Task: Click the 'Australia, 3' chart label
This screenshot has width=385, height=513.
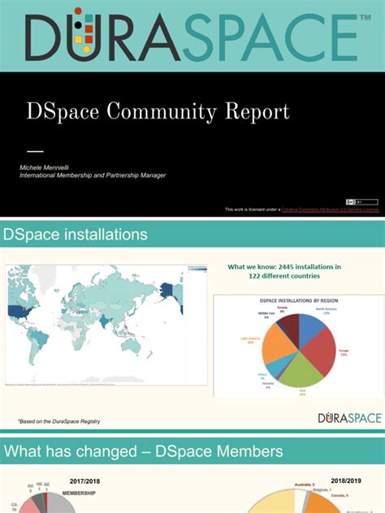Action: pos(305,485)
